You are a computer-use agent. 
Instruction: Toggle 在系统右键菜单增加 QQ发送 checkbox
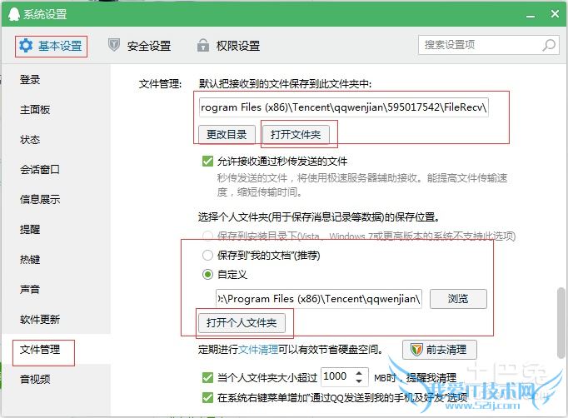[207, 397]
